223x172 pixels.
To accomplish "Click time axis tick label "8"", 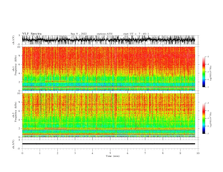I will (x=163, y=153).
